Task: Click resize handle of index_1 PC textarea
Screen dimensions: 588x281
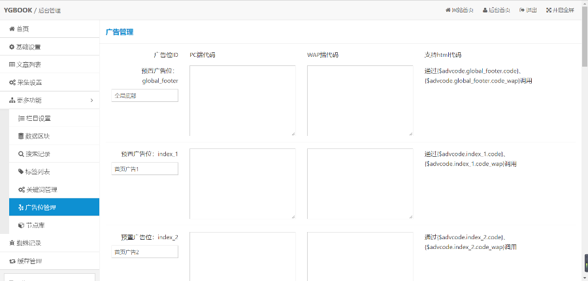Action: [x=293, y=216]
